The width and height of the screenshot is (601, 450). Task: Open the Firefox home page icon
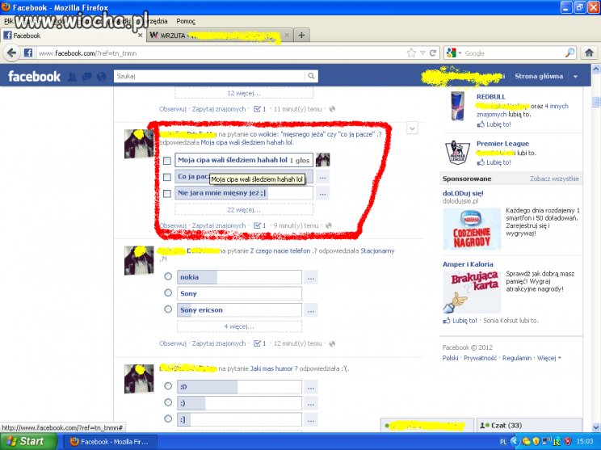(x=589, y=53)
